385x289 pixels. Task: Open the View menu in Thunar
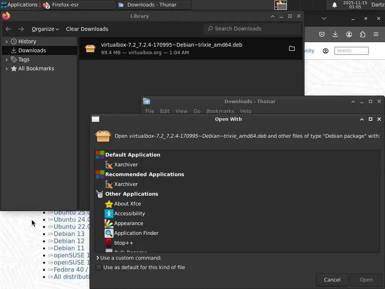182,111
